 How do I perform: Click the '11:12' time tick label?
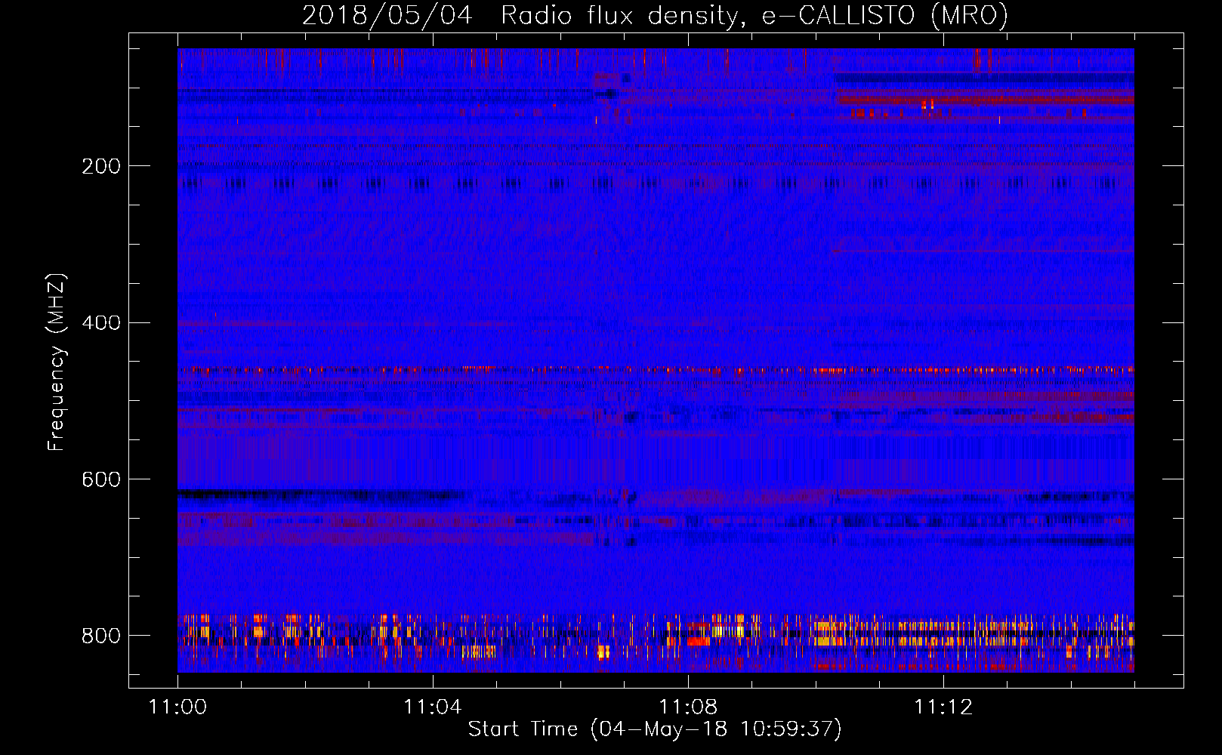(943, 707)
